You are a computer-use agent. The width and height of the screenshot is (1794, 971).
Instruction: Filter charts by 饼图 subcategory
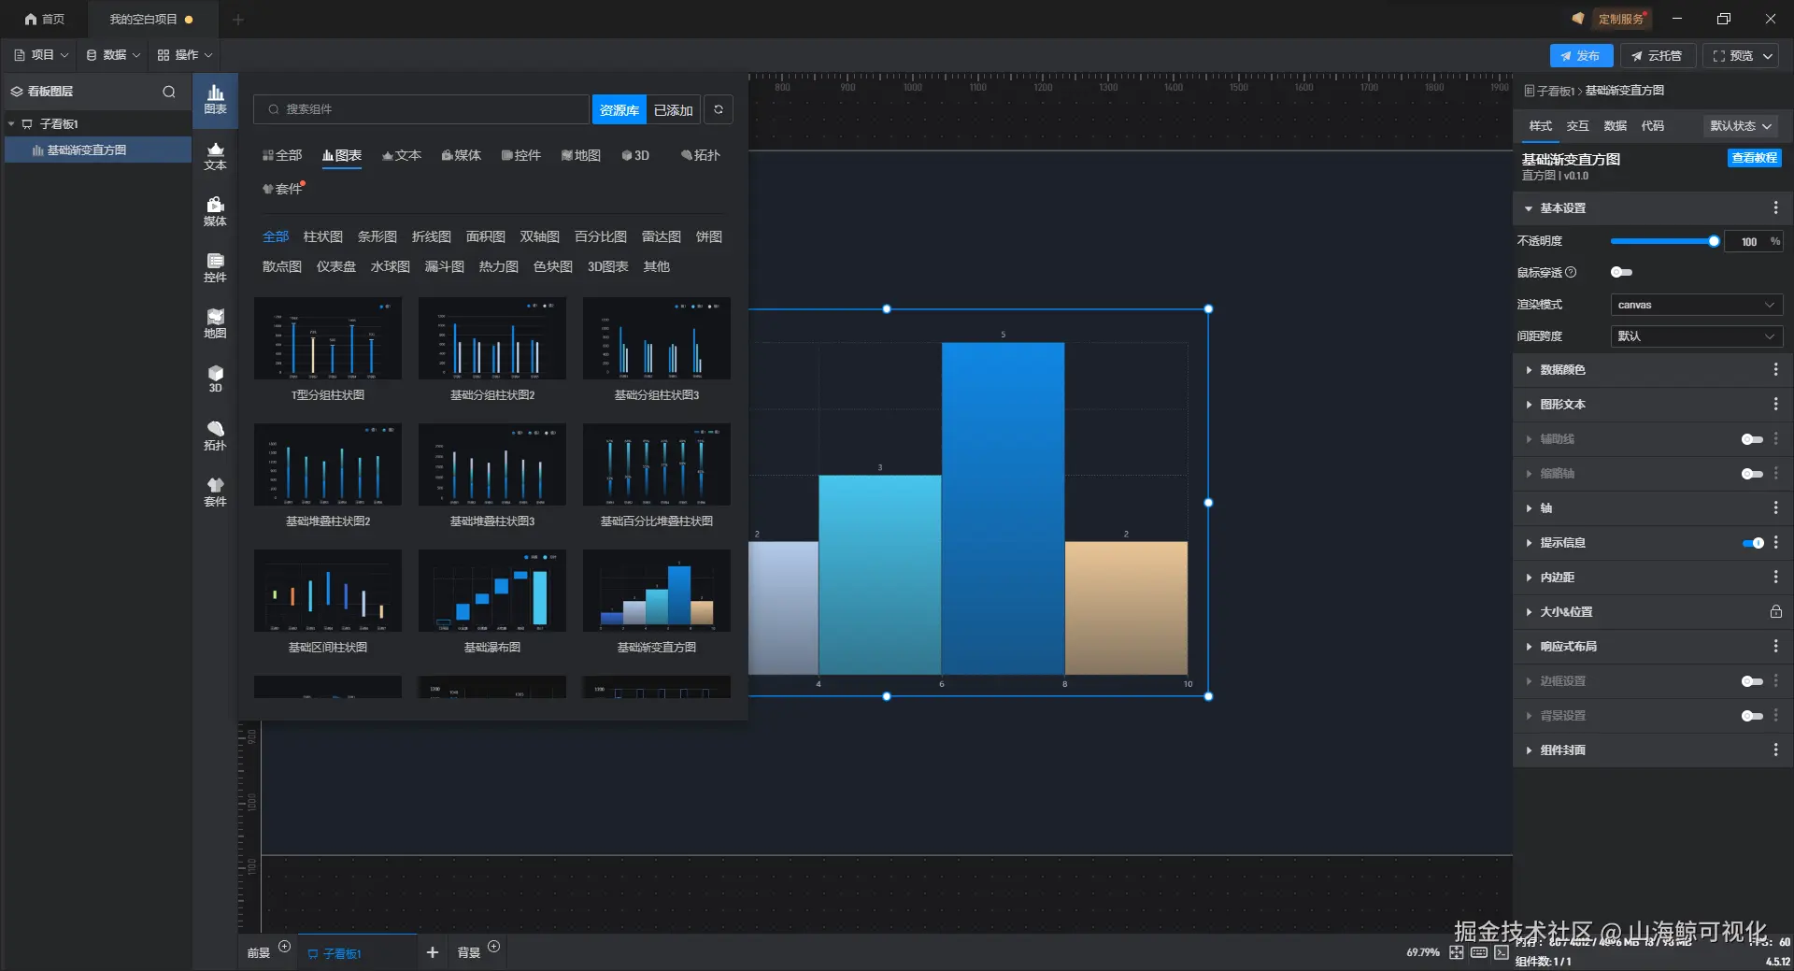click(x=709, y=236)
